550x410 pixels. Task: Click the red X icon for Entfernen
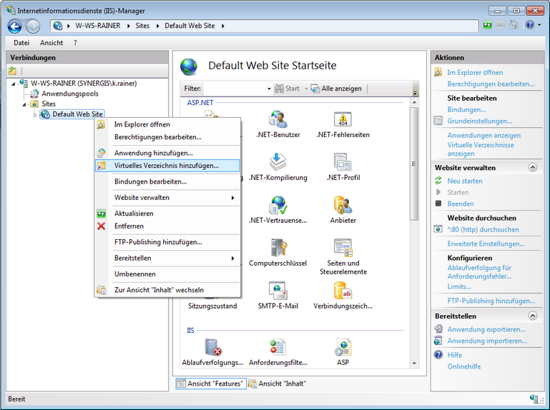coord(101,226)
